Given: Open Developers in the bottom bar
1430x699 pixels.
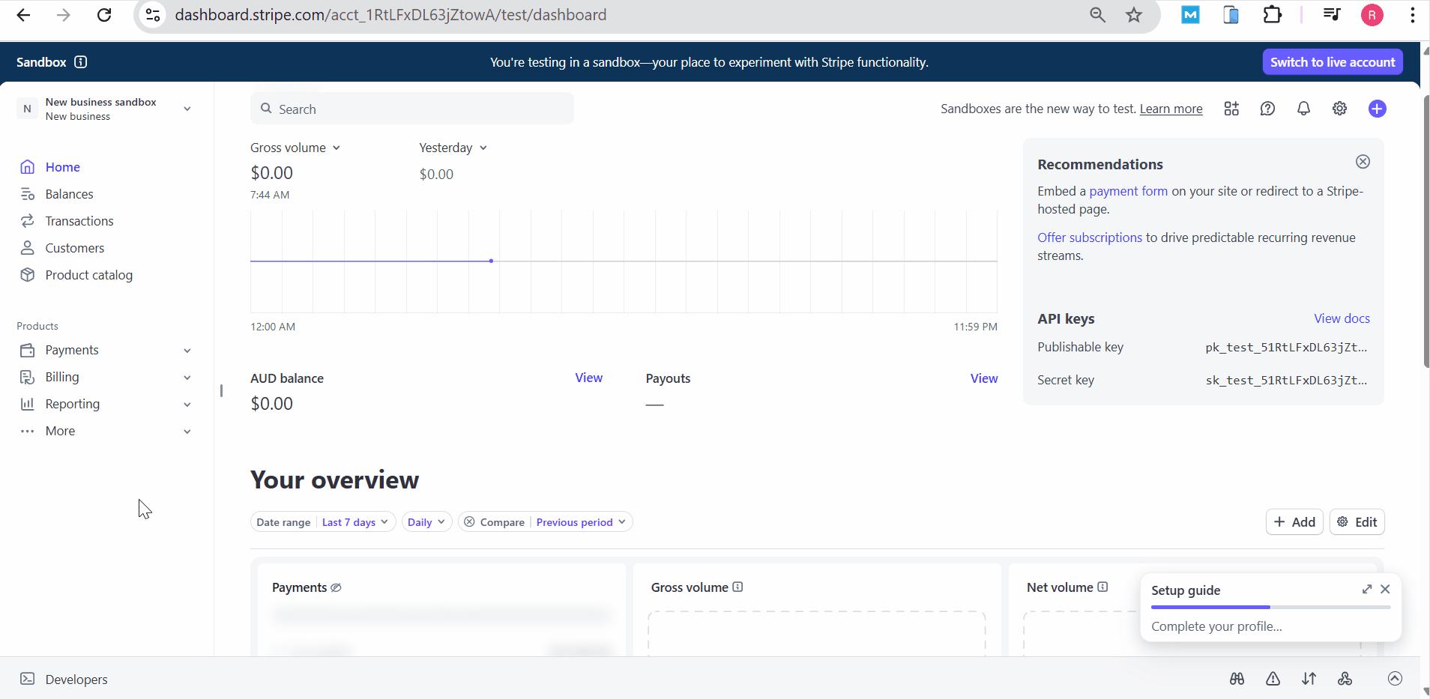Looking at the screenshot, I should (x=64, y=680).
